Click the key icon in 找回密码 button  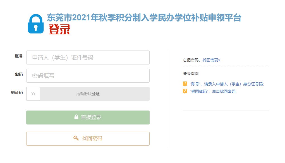[76, 138]
